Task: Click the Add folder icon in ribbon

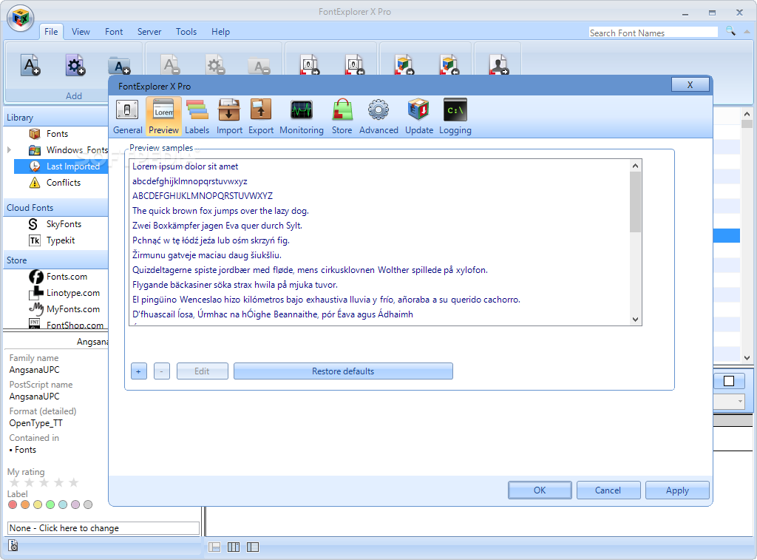Action: pyautogui.click(x=119, y=66)
